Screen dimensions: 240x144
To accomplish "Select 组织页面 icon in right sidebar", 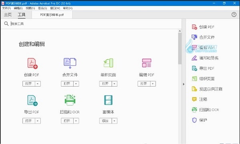I will coord(194,79).
